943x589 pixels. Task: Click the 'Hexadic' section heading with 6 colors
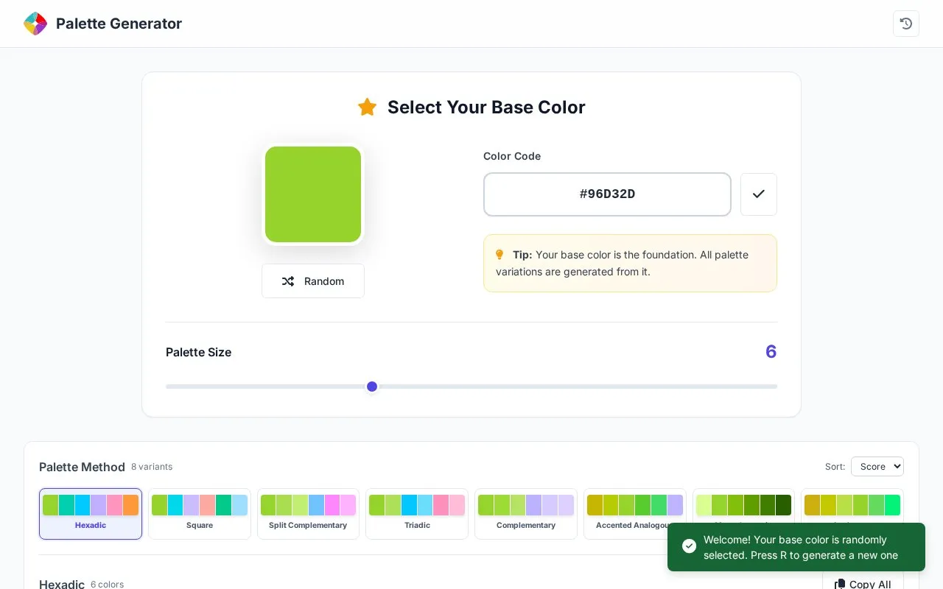click(62, 584)
